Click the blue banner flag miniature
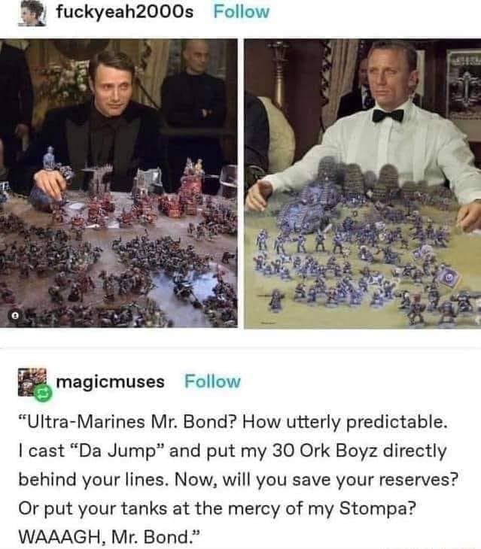 click(x=449, y=278)
